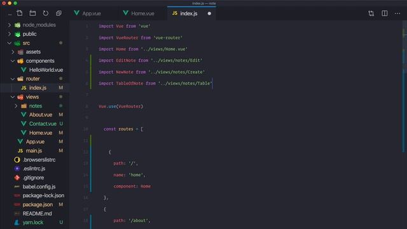The image size is (407, 229).
Task: Open the explorer ellipsis menu beside New File
Action: click(x=10, y=14)
